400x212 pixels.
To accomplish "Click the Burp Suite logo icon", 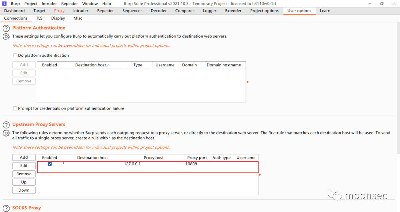I will tap(4, 4).
